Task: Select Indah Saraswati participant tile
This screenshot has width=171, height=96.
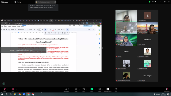Action: 147,64
